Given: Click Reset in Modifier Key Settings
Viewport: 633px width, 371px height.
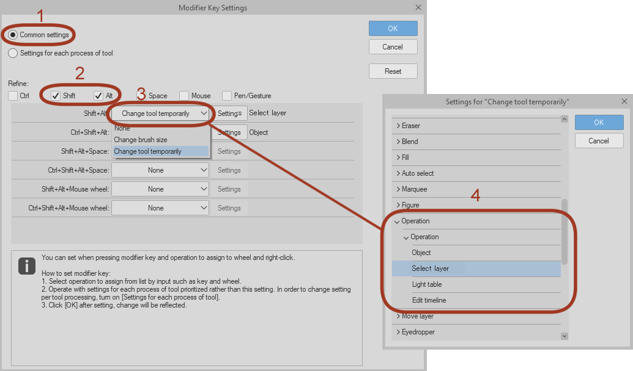Looking at the screenshot, I should point(393,71).
